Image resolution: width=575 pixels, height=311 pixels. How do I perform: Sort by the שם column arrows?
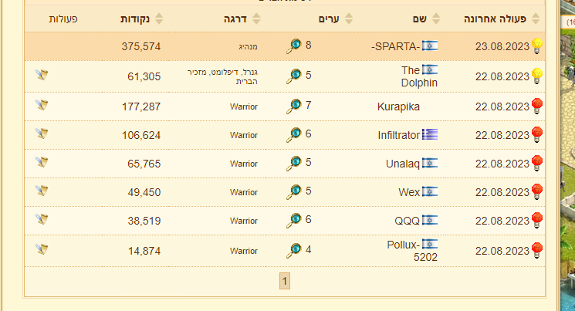pos(435,19)
